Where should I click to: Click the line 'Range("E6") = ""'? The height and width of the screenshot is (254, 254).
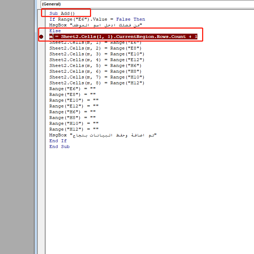click(73, 89)
